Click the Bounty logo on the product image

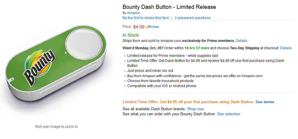point(41,66)
